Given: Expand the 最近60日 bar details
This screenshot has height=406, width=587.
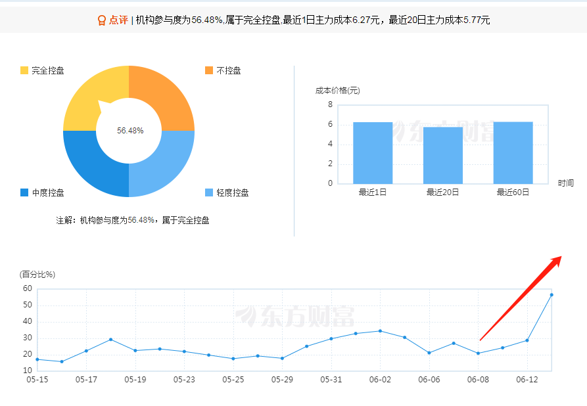Looking at the screenshot, I should click(514, 151).
